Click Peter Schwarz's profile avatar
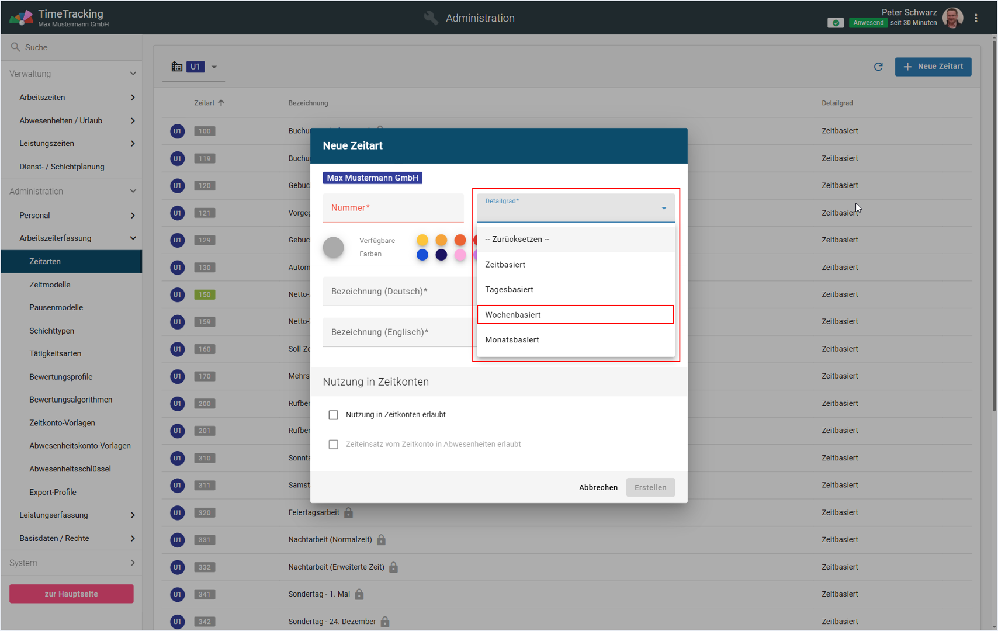Image resolution: width=998 pixels, height=631 pixels. [952, 18]
